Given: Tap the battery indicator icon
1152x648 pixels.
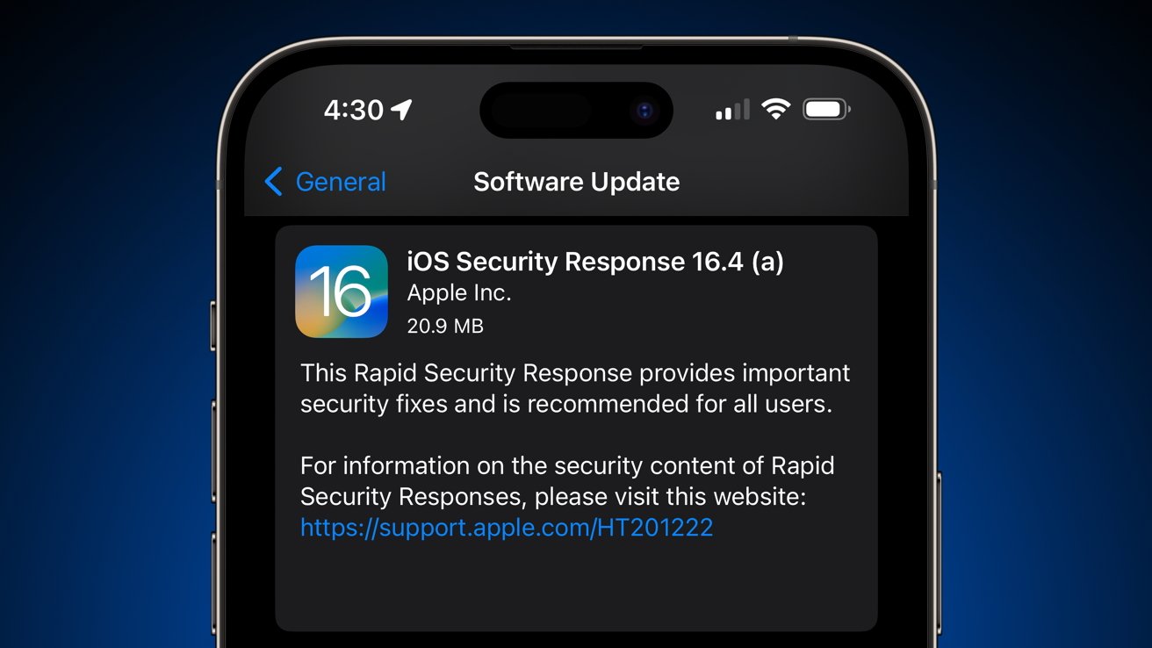Looking at the screenshot, I should [x=826, y=110].
